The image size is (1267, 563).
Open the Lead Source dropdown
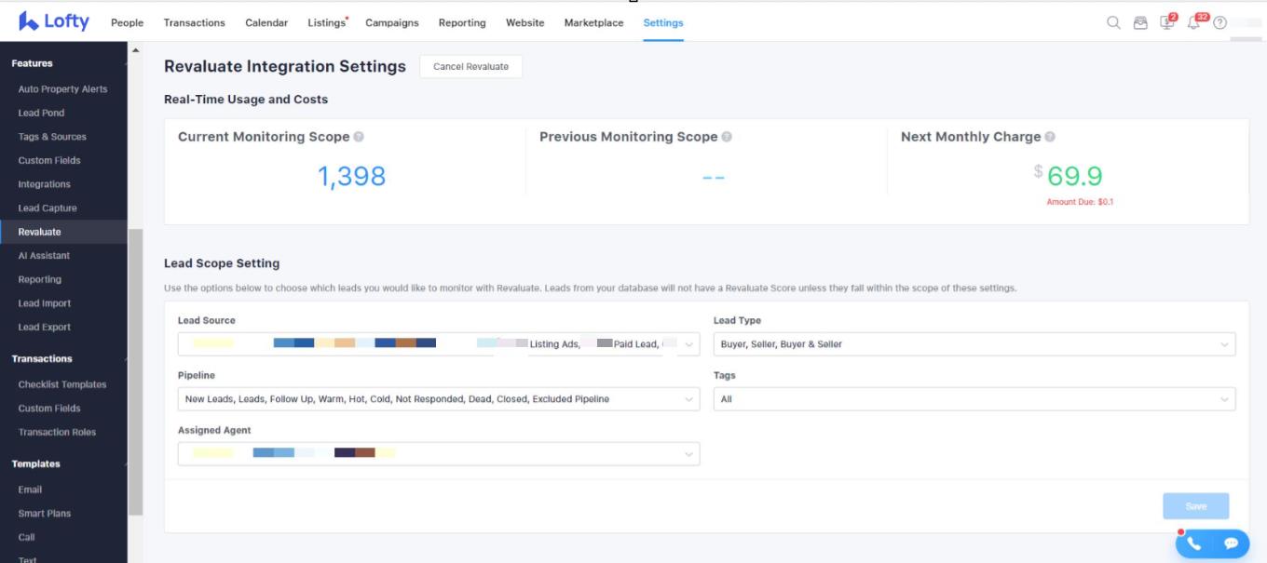(x=438, y=344)
